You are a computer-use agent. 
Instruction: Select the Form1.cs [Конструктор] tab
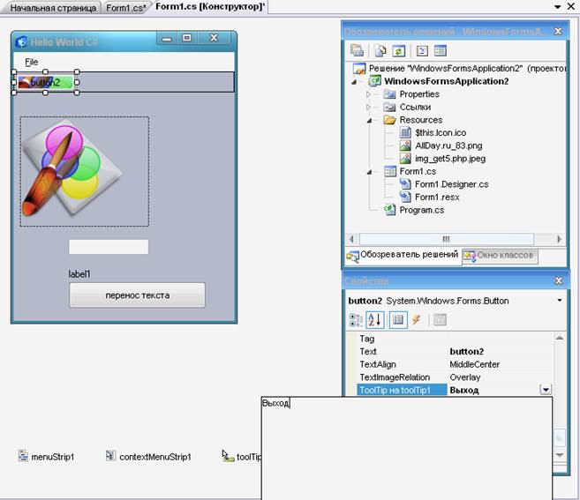(x=210, y=7)
